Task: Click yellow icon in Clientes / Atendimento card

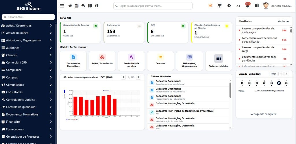Action: (x=227, y=26)
